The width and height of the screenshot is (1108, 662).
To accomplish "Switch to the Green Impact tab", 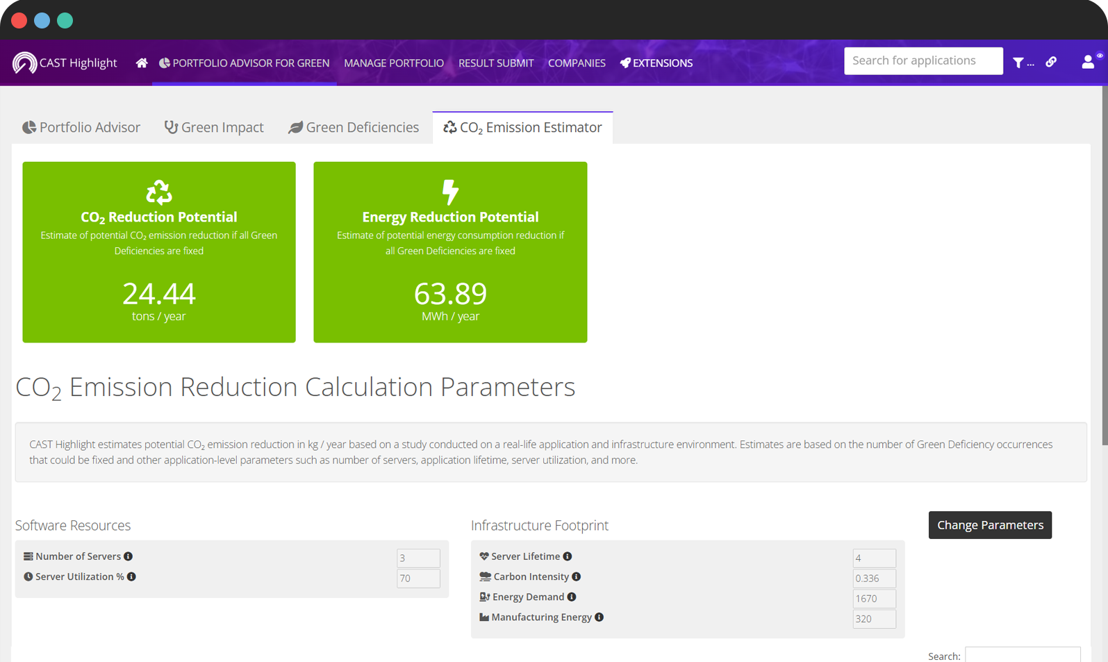I will [x=214, y=128].
